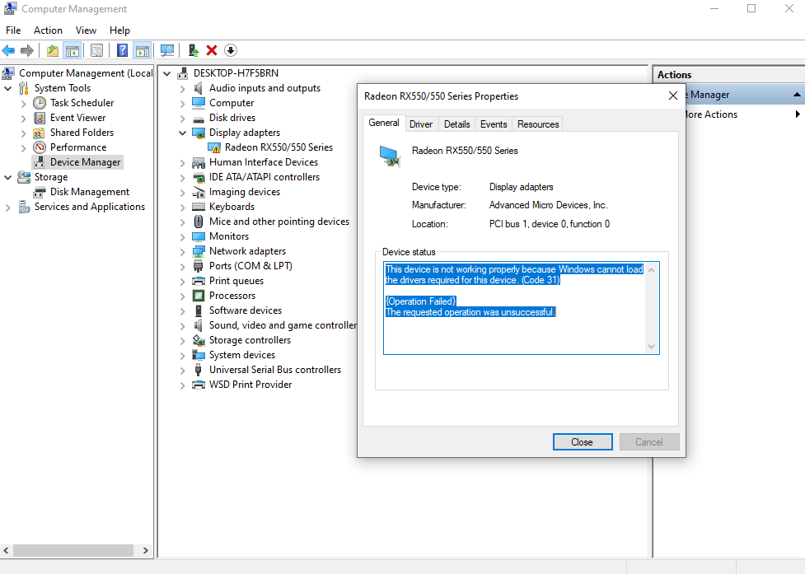
Task: Open the Action menu
Action: coord(48,30)
